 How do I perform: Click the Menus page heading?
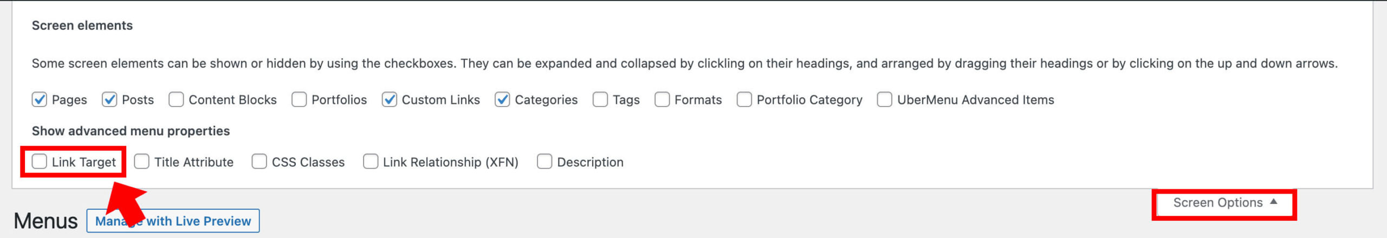[x=46, y=221]
